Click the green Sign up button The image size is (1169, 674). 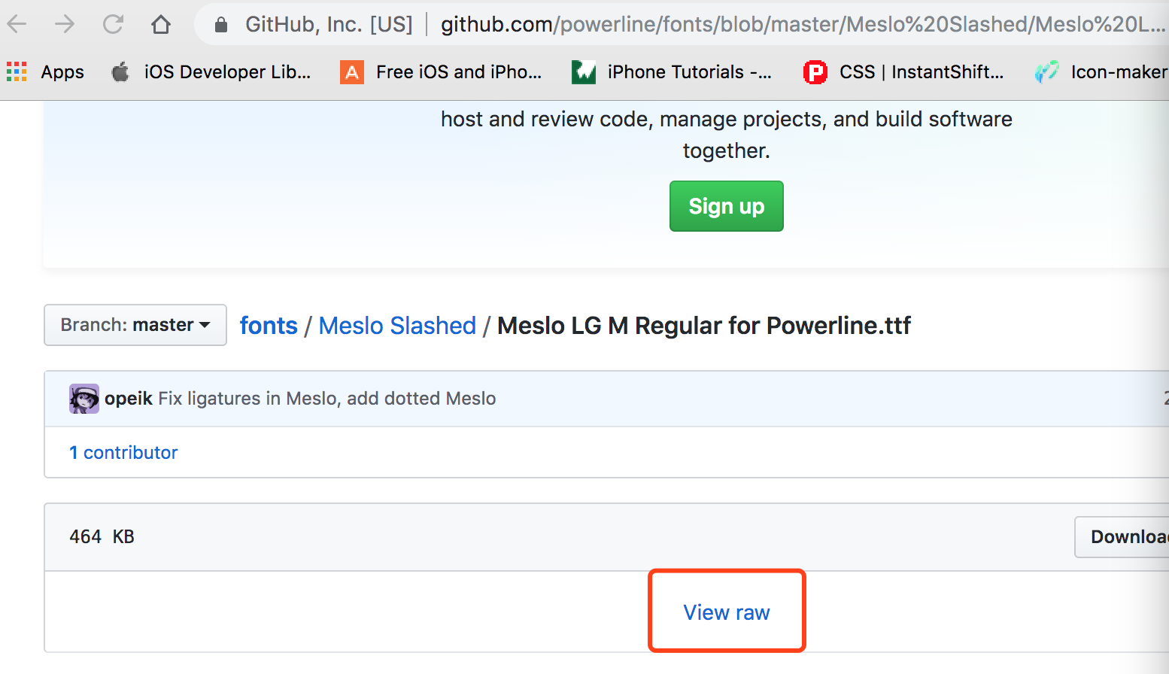(726, 206)
